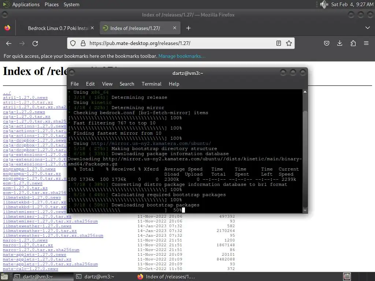This screenshot has height=281, width=375.
Task: Click the shield tracking protection icon
Action: 73,43
